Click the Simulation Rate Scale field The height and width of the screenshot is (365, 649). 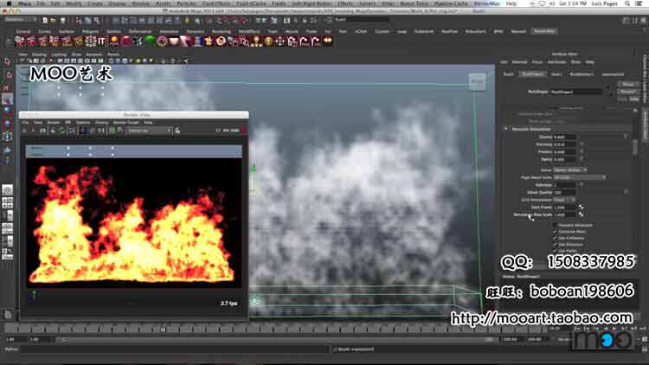pos(564,215)
